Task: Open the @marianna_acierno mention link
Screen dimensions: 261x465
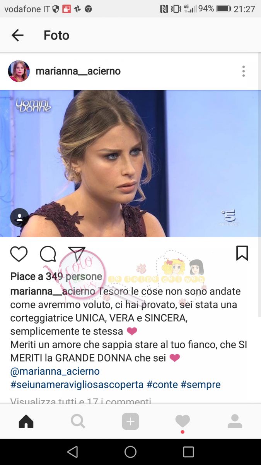Action: click(55, 371)
